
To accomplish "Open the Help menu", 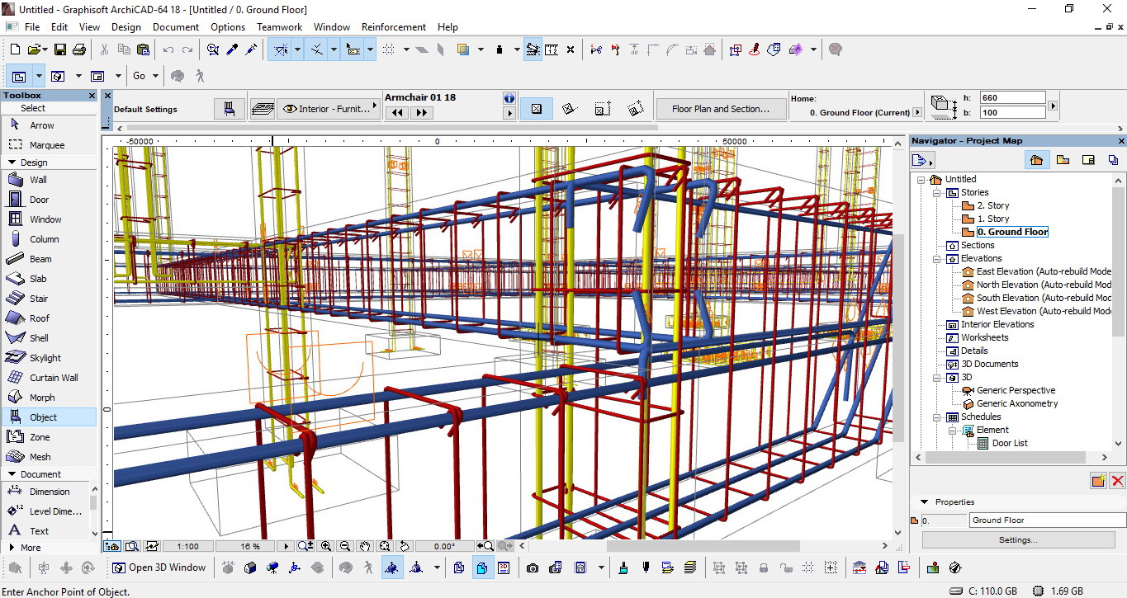I will coord(447,26).
